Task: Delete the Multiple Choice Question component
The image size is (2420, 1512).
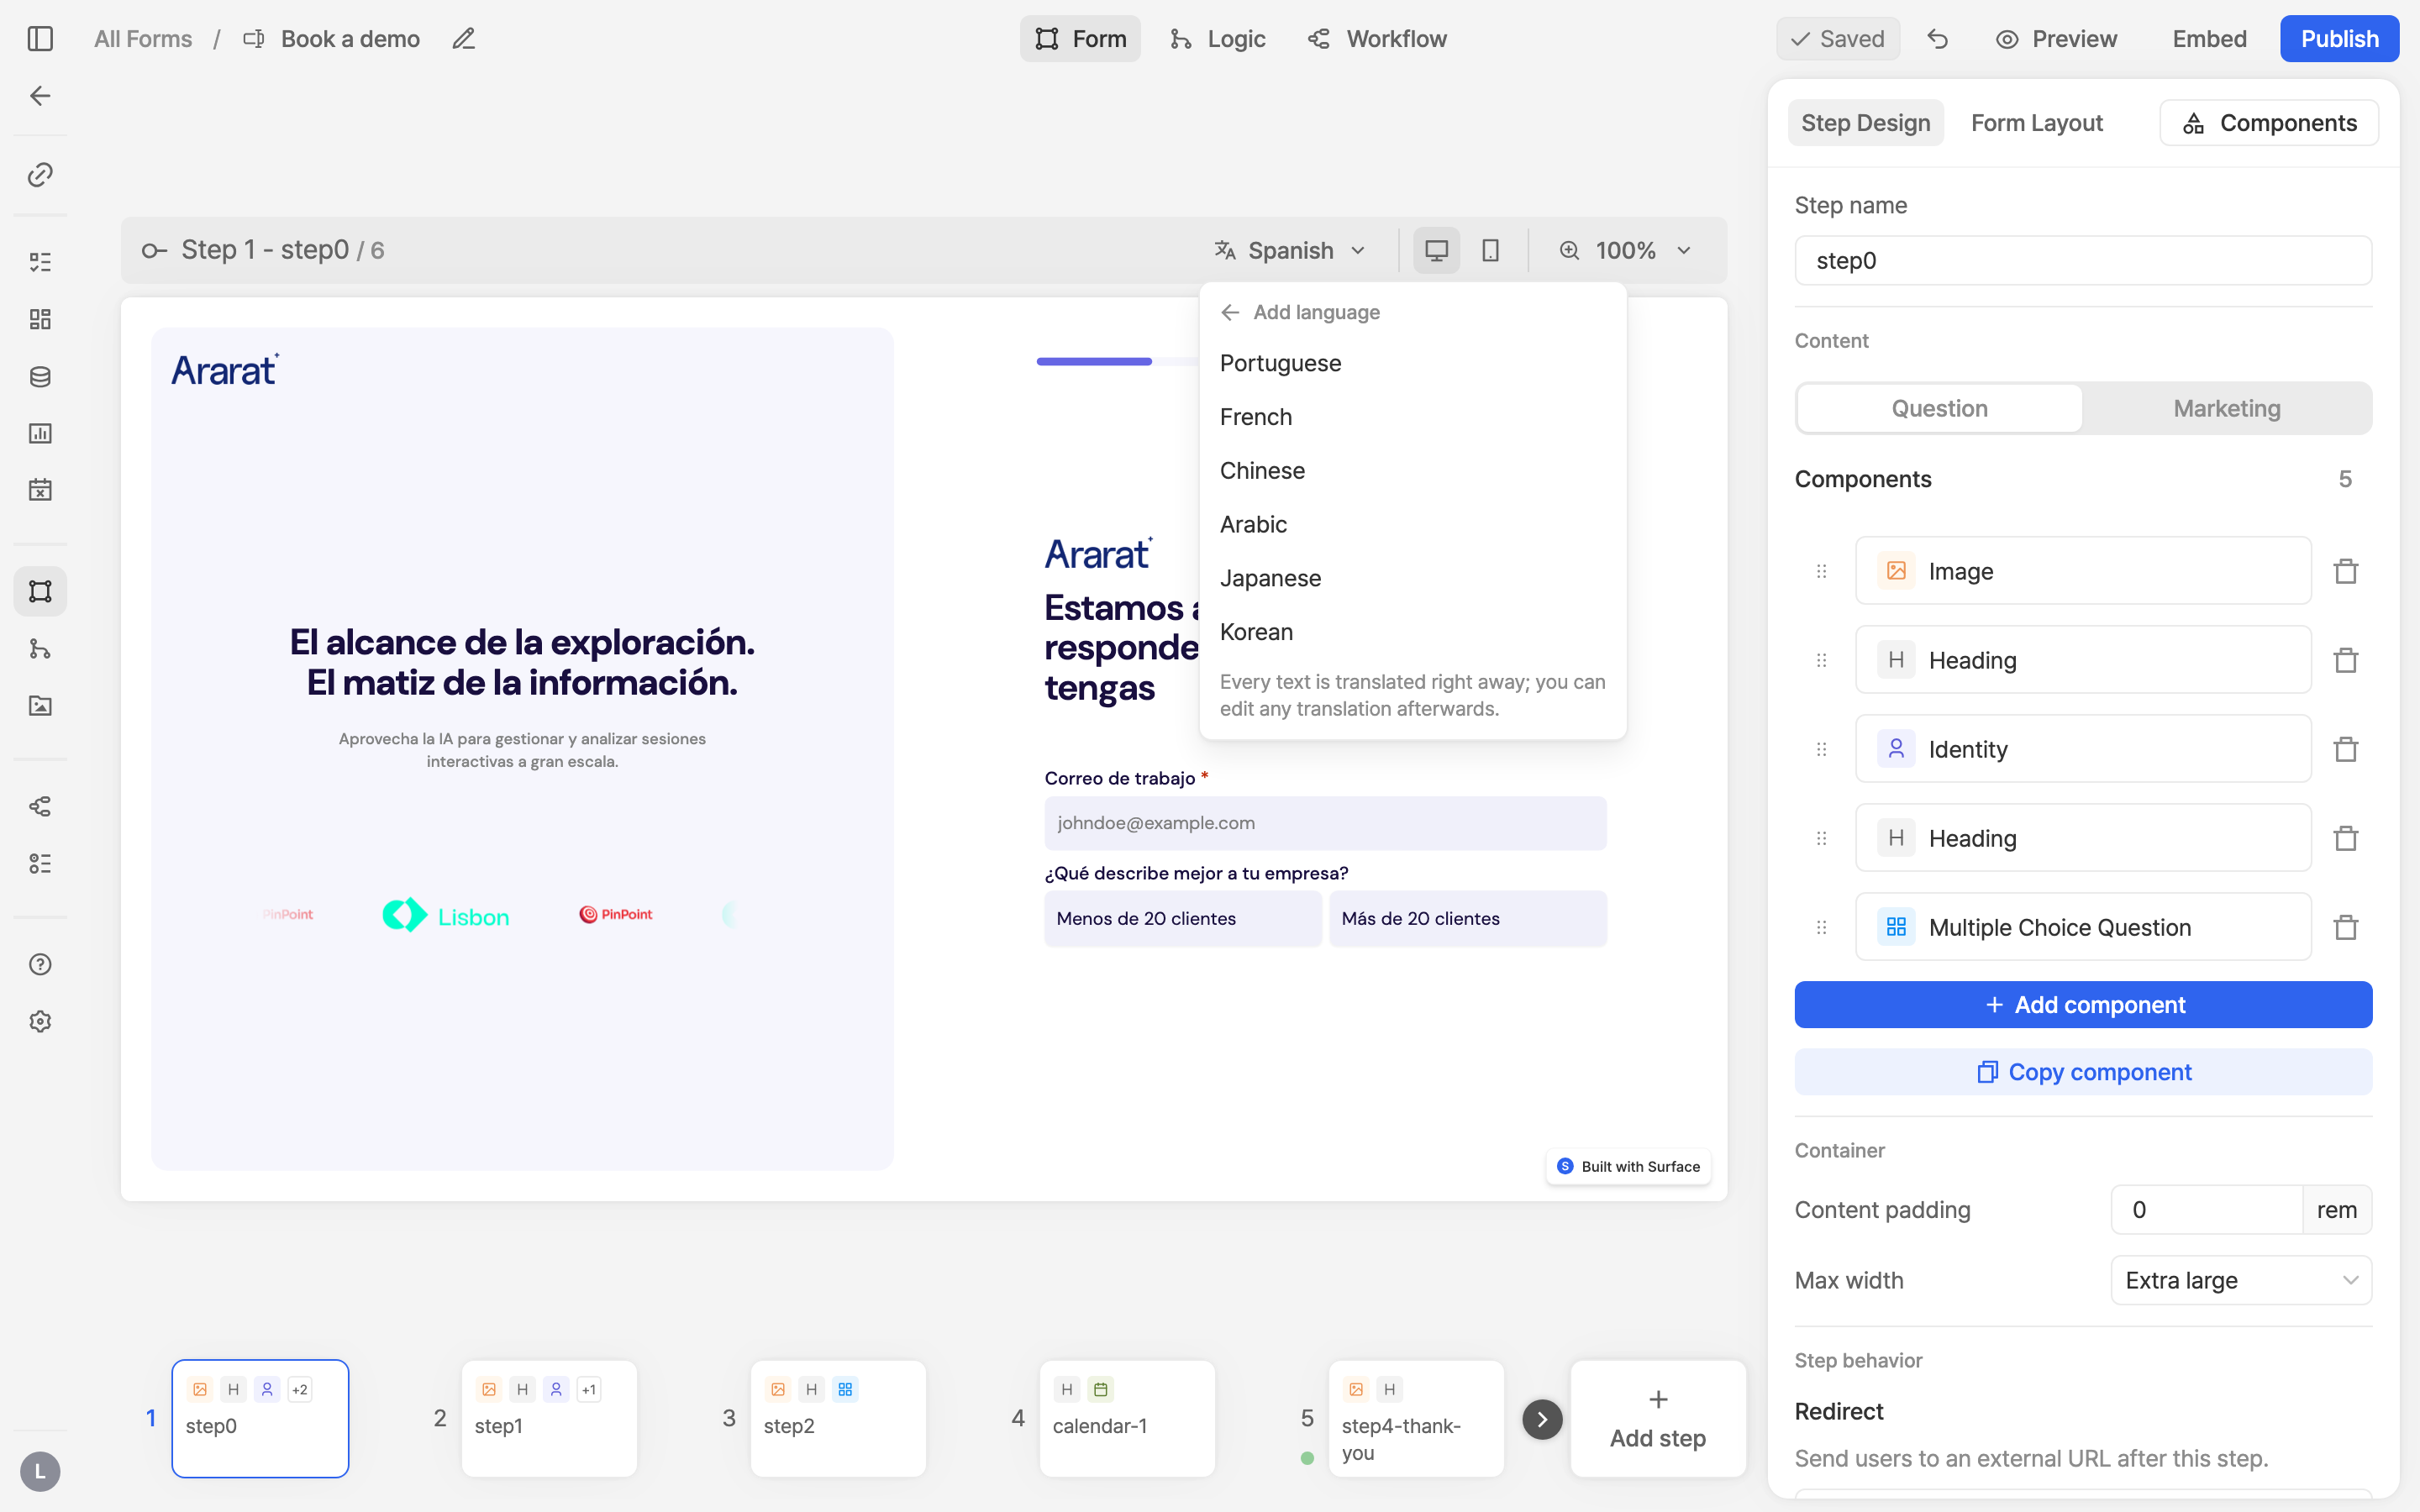Action: point(2345,927)
